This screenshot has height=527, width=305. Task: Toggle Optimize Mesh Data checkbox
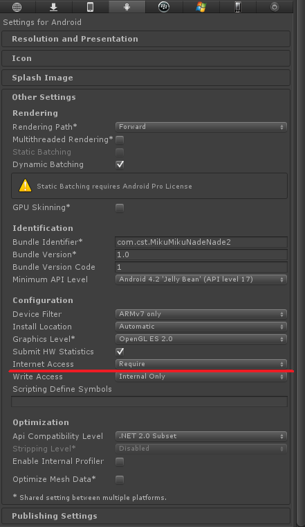(120, 480)
